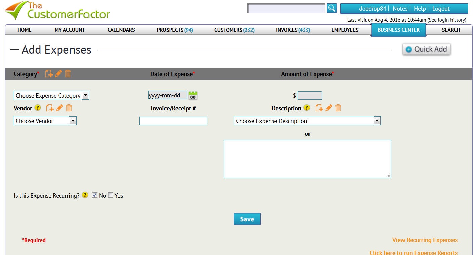Open the Choose Expense Description dropdown
Image resolution: width=475 pixels, height=255 pixels.
click(307, 121)
